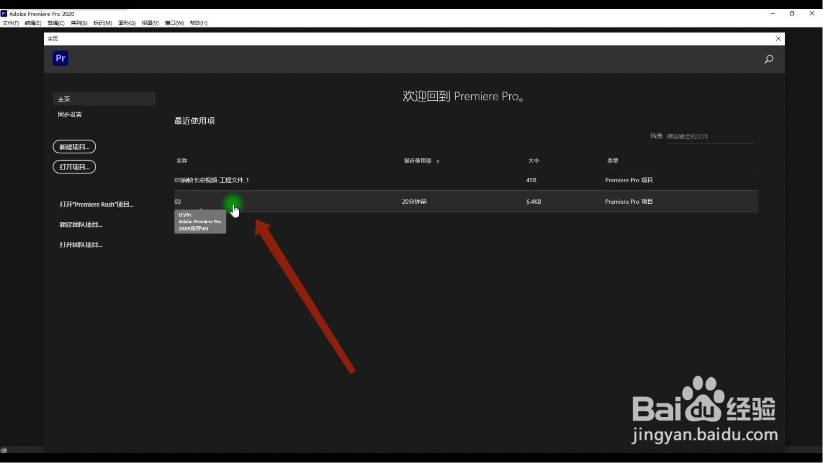Sort by 名称 column header
This screenshot has width=823, height=463.
click(x=182, y=161)
